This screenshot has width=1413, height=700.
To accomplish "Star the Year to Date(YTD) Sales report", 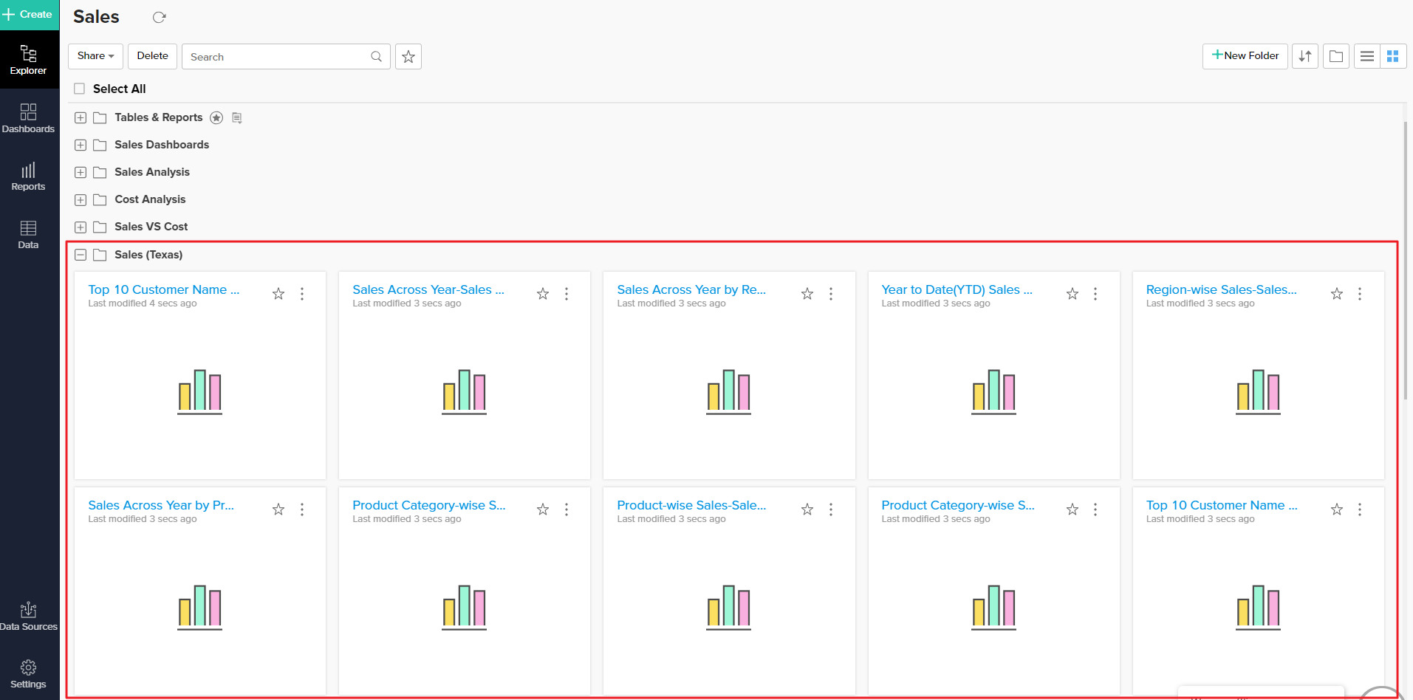I will 1072,294.
